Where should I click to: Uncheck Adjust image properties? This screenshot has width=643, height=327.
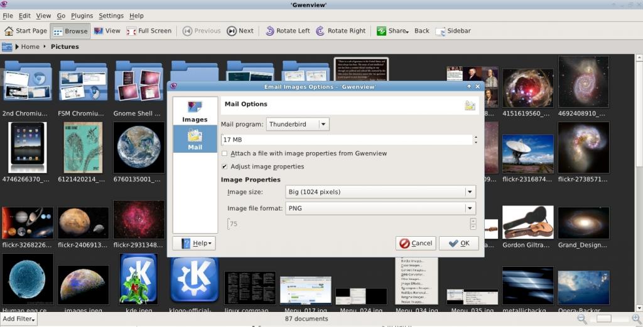(224, 167)
